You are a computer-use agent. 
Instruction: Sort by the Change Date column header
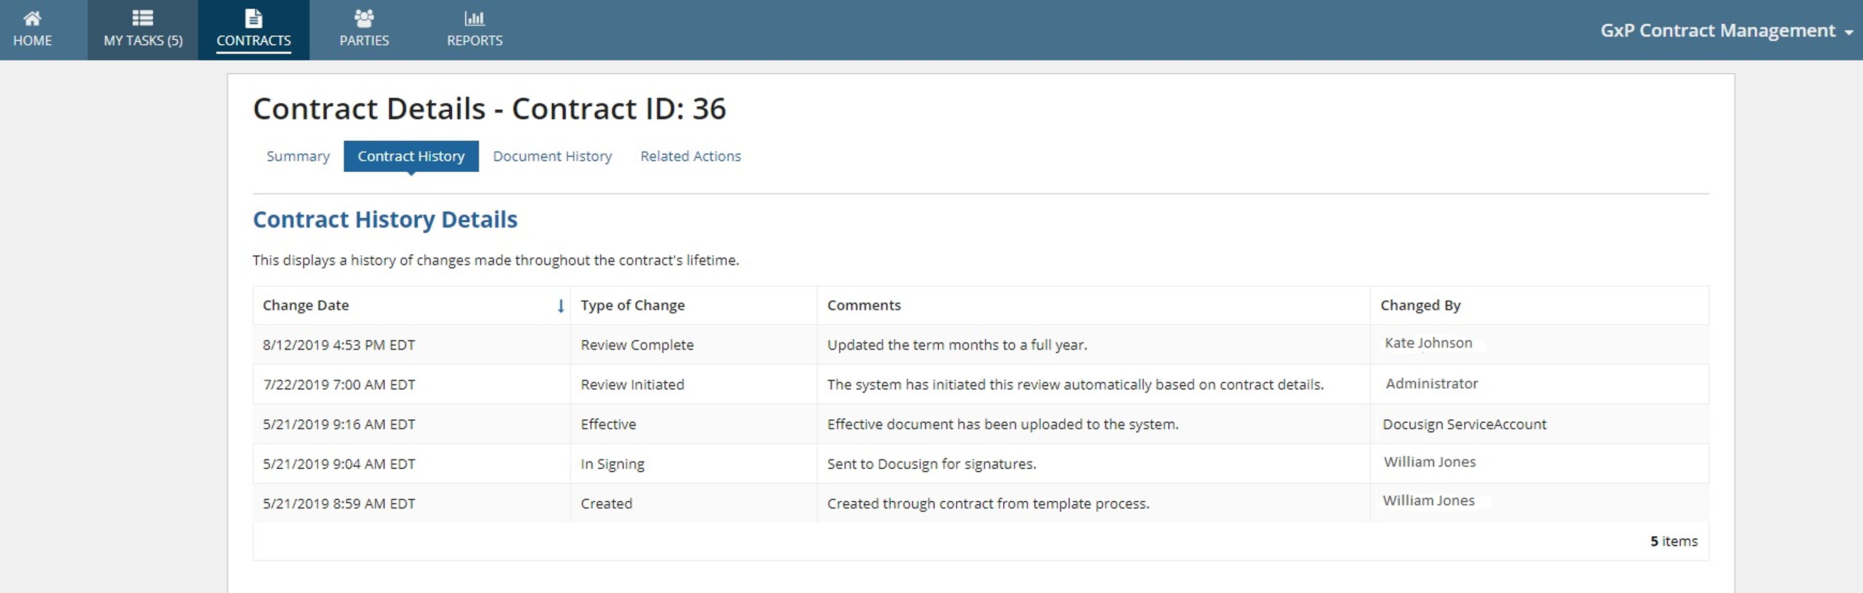[305, 305]
